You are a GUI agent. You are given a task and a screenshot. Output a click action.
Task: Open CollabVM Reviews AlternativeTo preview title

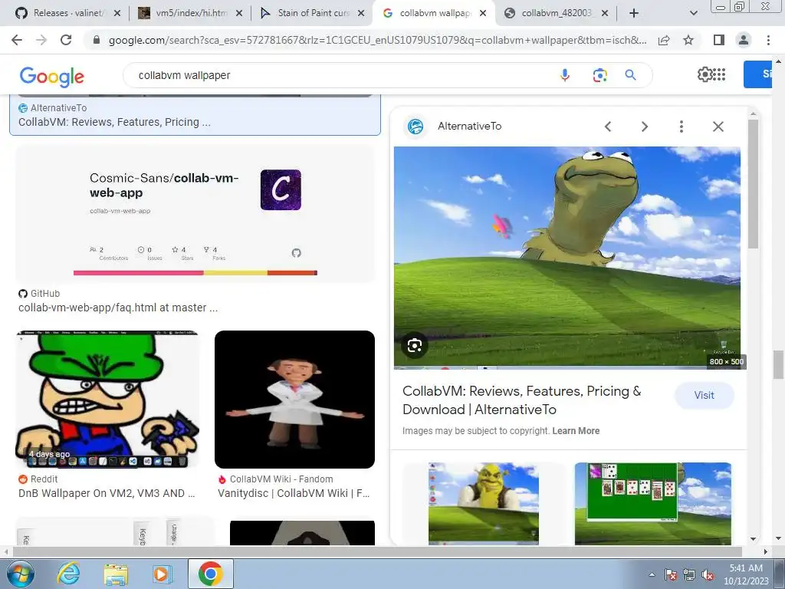[521, 400]
